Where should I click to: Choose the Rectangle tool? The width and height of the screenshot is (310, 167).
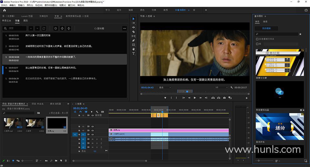pyautogui.click(x=133, y=45)
